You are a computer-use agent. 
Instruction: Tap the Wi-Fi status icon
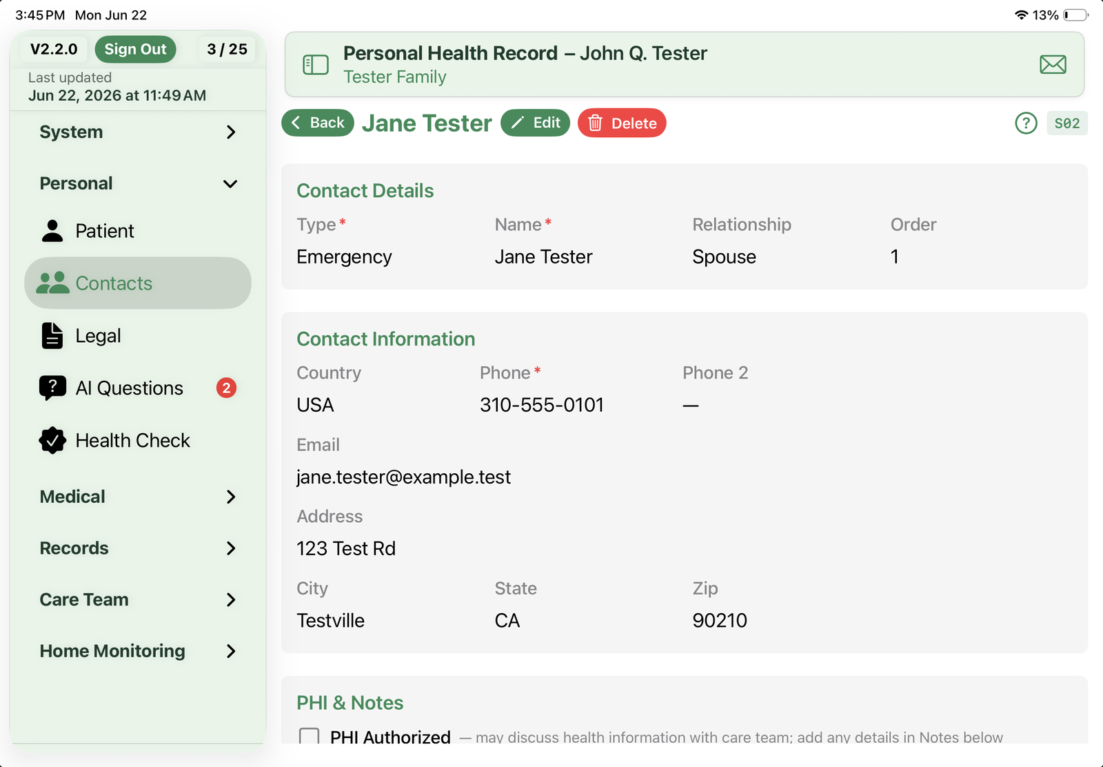pos(1022,15)
